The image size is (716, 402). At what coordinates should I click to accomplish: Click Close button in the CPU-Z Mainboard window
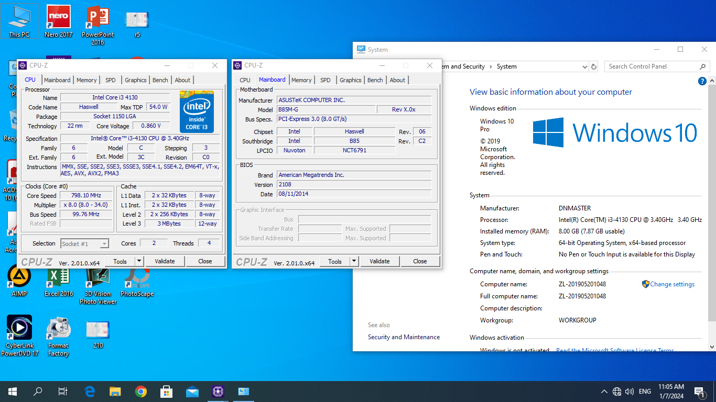[x=420, y=261]
